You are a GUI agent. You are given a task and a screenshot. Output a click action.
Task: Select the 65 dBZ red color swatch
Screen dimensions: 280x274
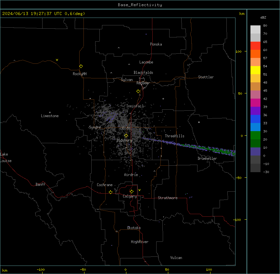(x=255, y=46)
